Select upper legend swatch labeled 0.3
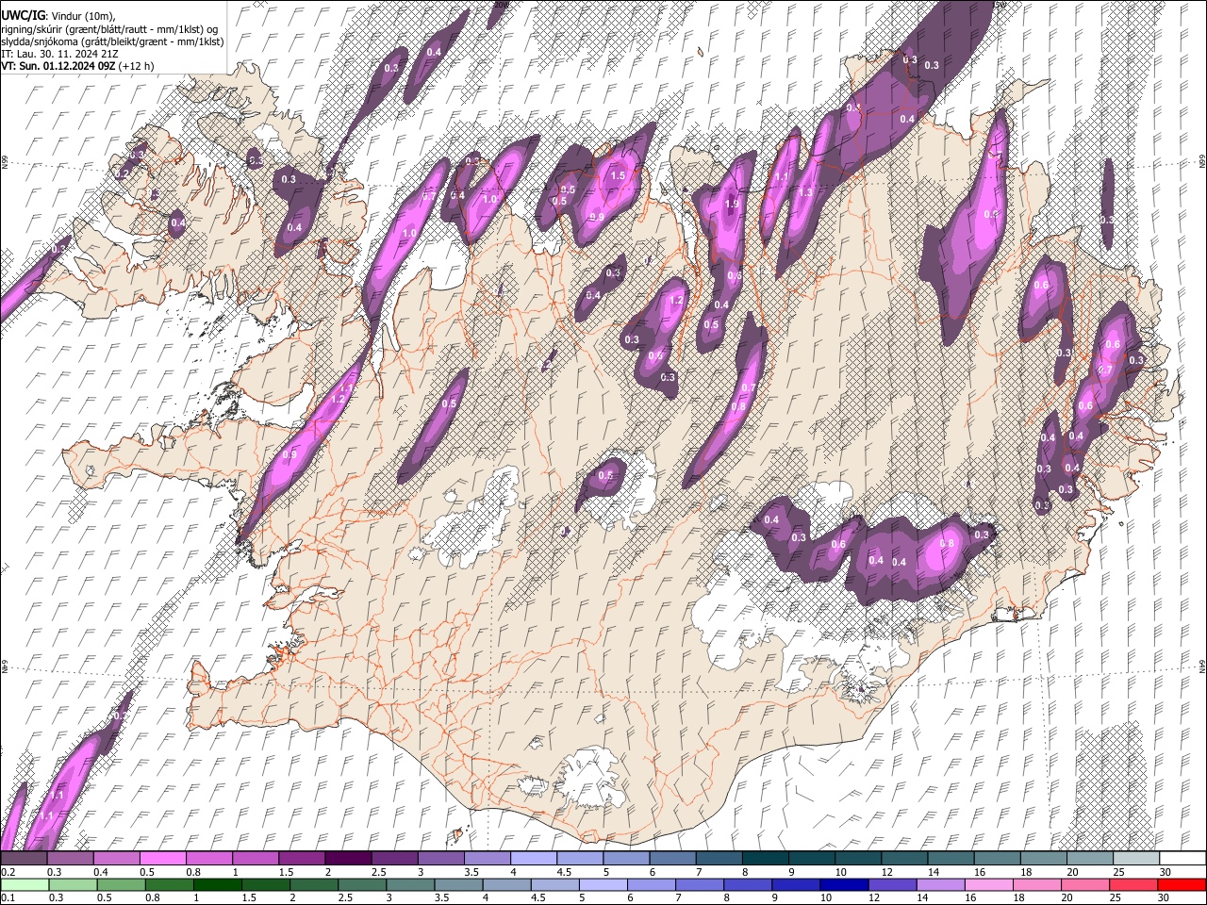1207x905 pixels. [x=70, y=858]
